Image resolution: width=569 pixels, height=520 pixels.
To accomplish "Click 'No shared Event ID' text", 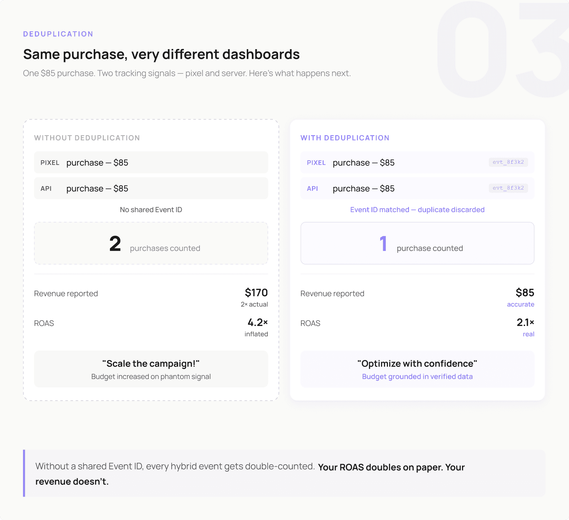I will 151,210.
